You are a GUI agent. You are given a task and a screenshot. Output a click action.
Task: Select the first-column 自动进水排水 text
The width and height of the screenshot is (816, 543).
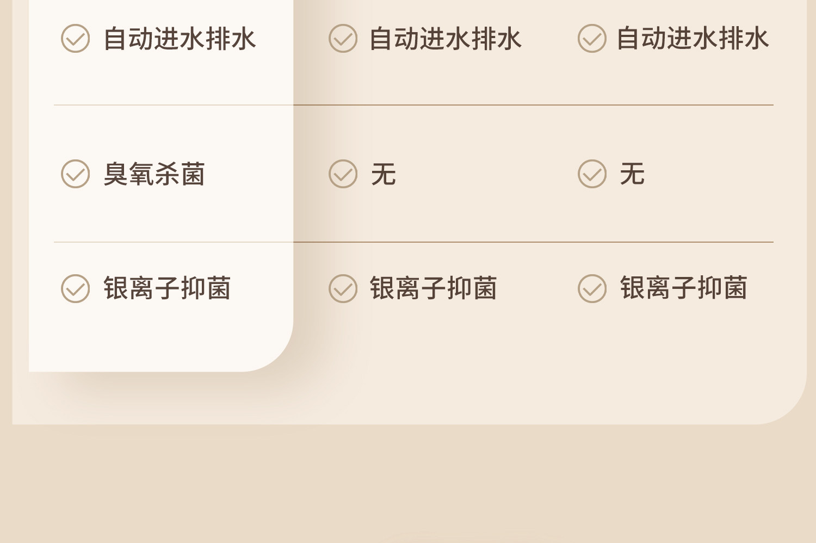coord(180,39)
